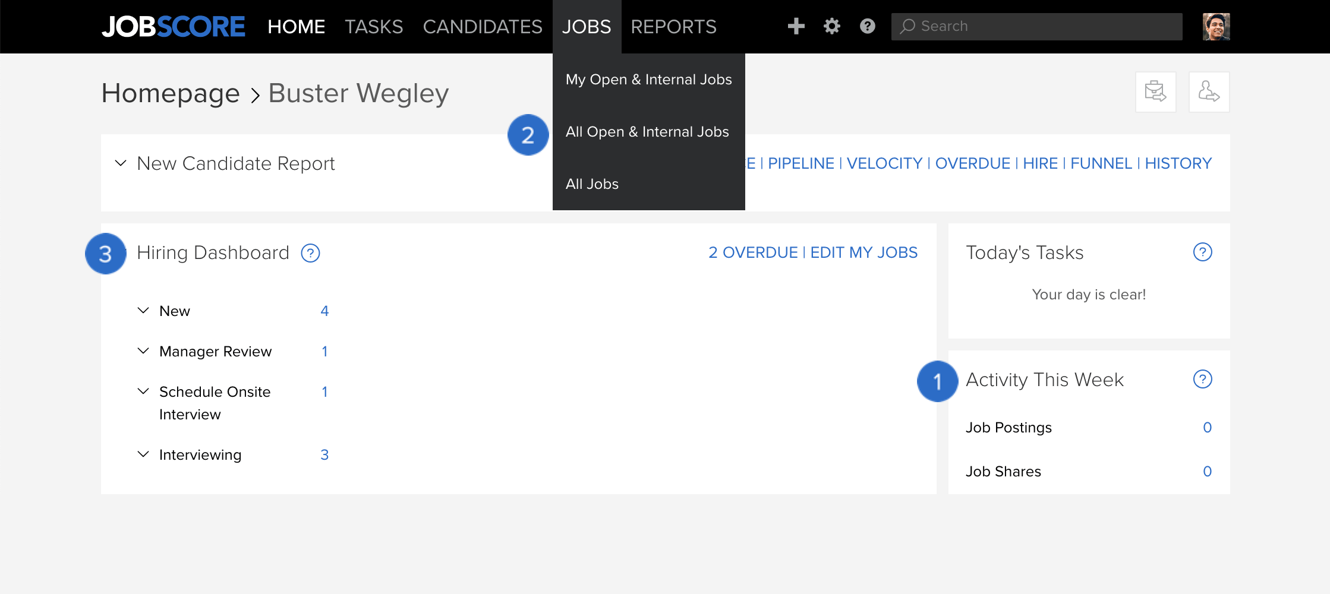Click Activity This Week help icon
Viewport: 1330px width, 594px height.
1202,380
